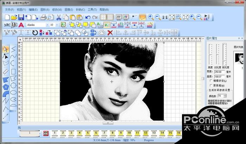This screenshot has height=144, width=246.
Task: Open the 视图(V) menu
Action: (21, 9)
